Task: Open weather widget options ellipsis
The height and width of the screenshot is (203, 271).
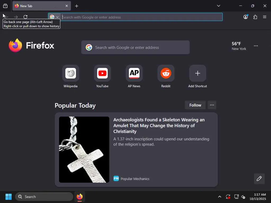Action: [x=256, y=46]
